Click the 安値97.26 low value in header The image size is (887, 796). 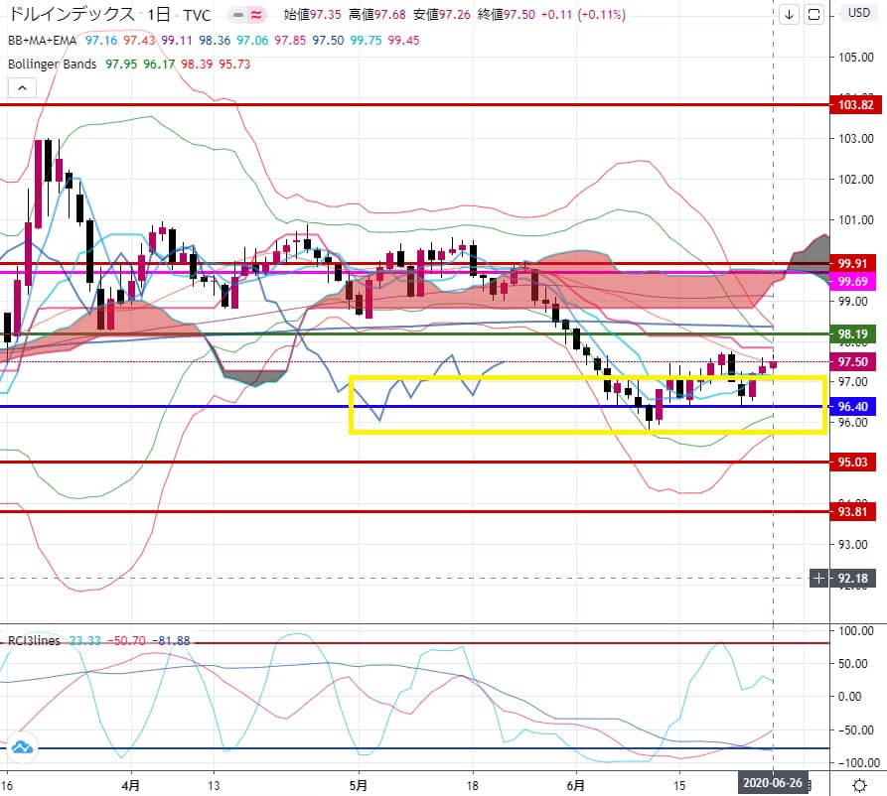442,15
